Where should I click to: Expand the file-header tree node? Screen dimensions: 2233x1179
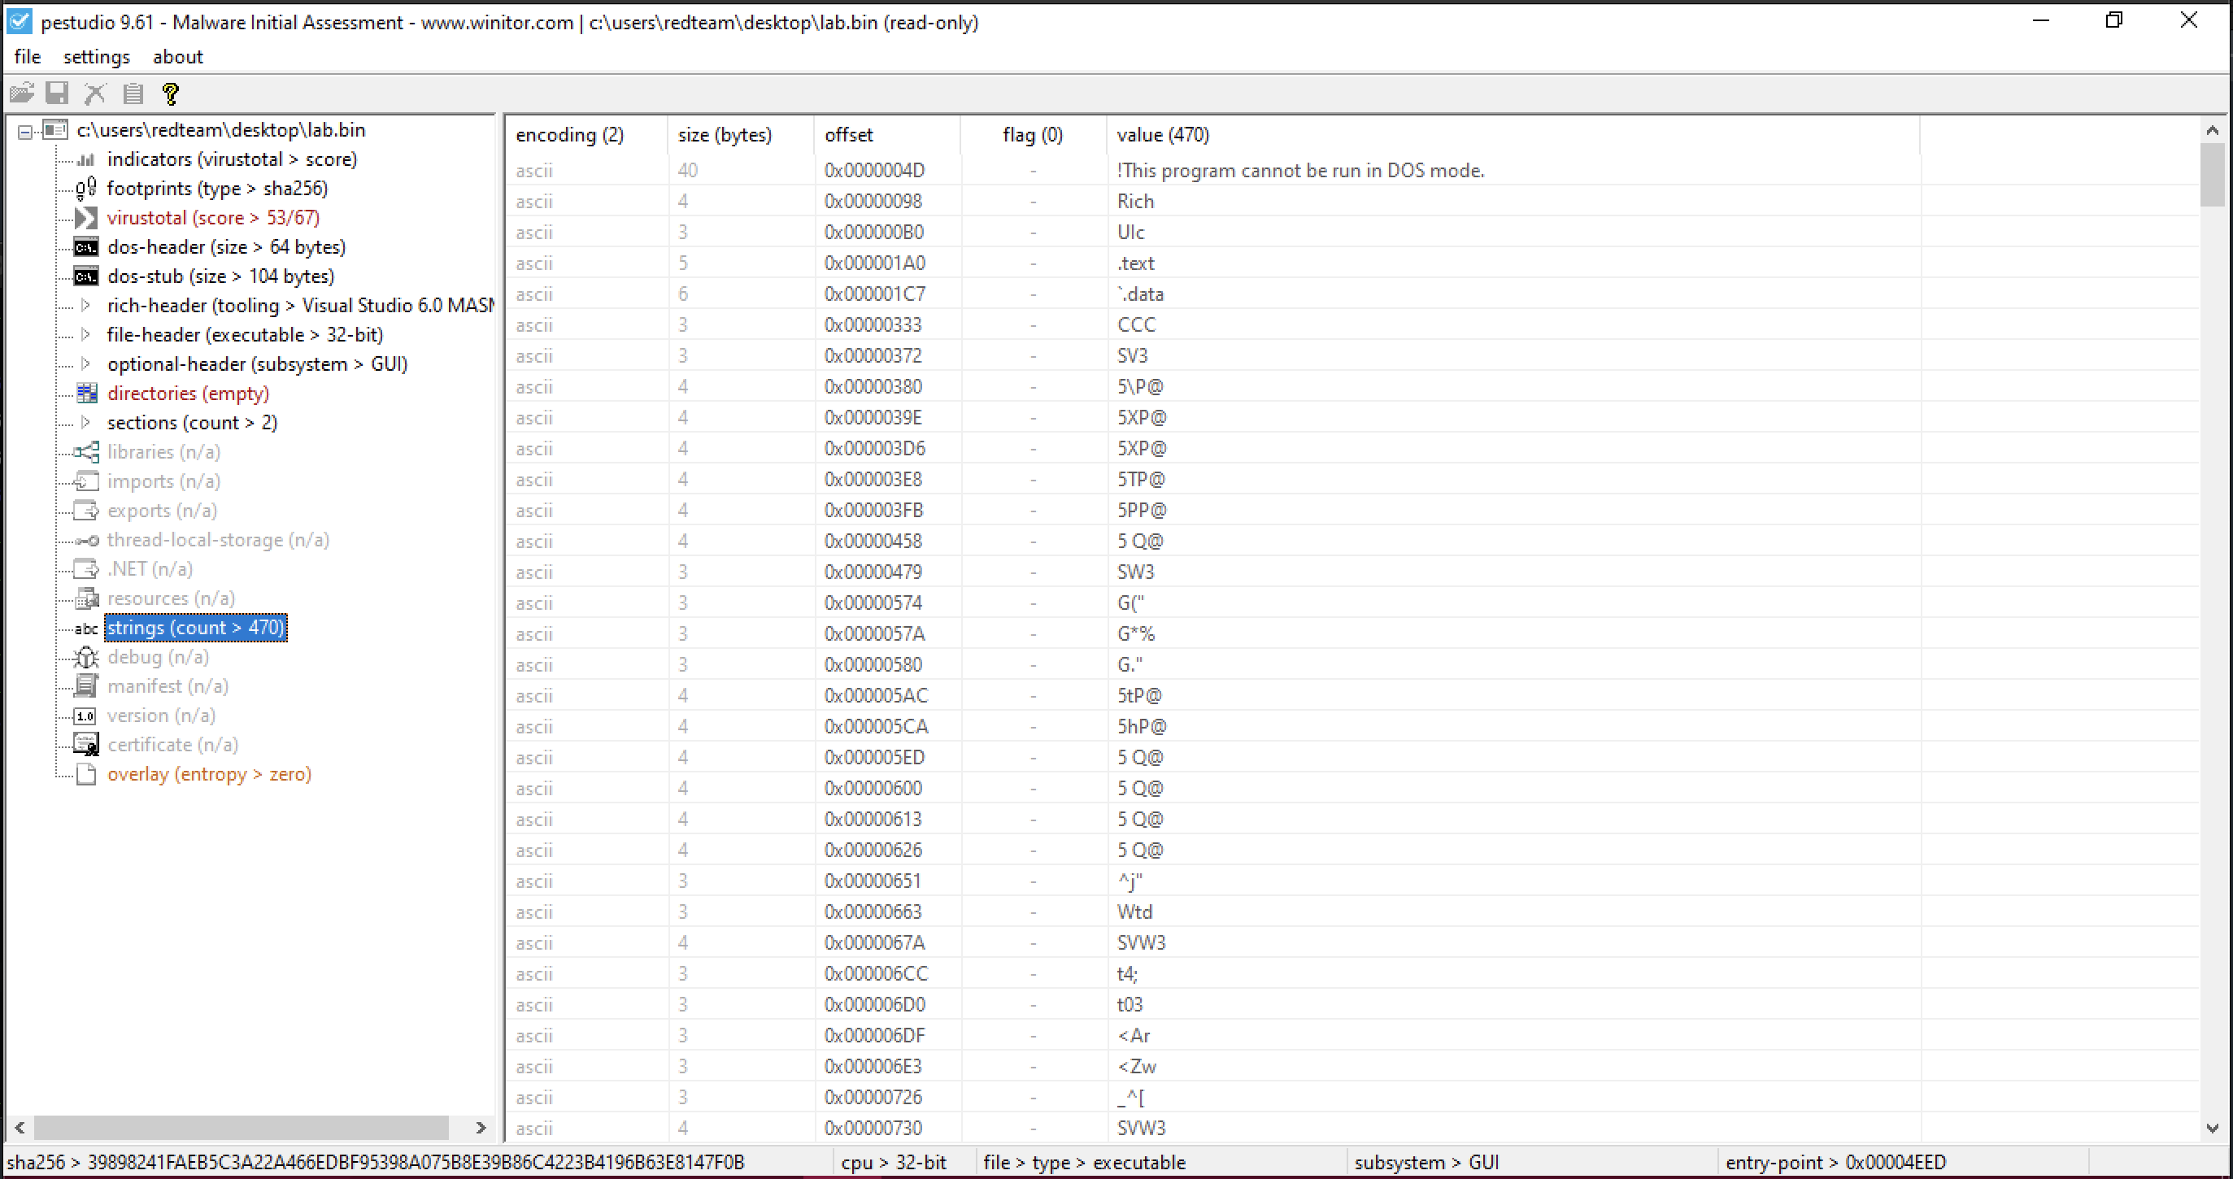(x=85, y=335)
